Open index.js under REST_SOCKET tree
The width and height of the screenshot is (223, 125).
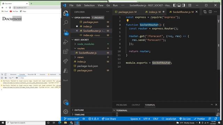91,62
